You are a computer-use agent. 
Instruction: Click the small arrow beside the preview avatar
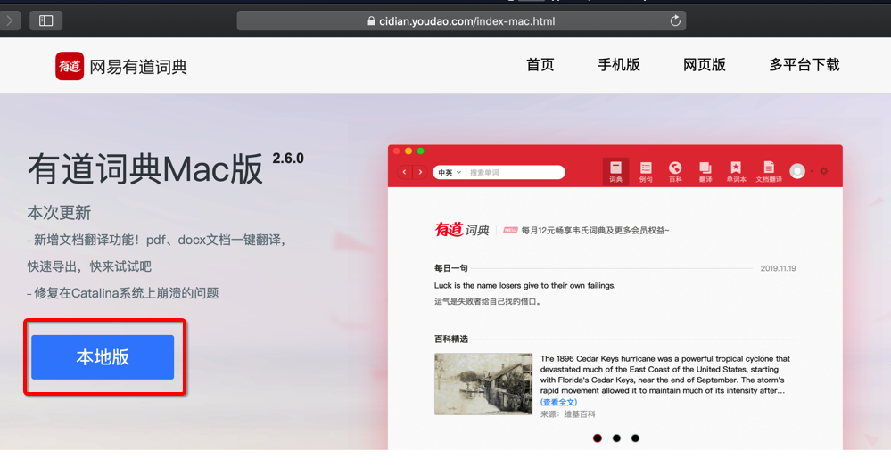pyautogui.click(x=812, y=171)
